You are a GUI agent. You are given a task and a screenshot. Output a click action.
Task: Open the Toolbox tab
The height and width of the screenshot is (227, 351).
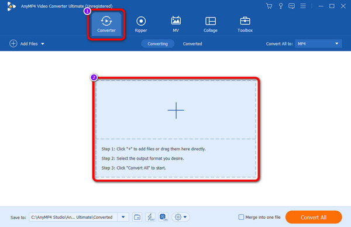(x=245, y=24)
